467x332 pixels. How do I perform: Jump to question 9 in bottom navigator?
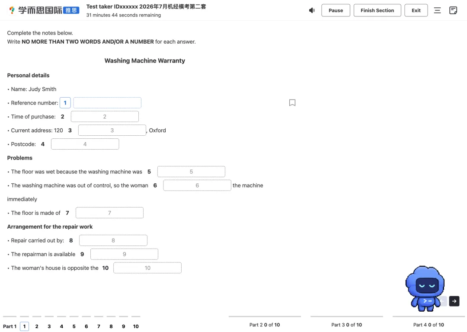pos(123,326)
